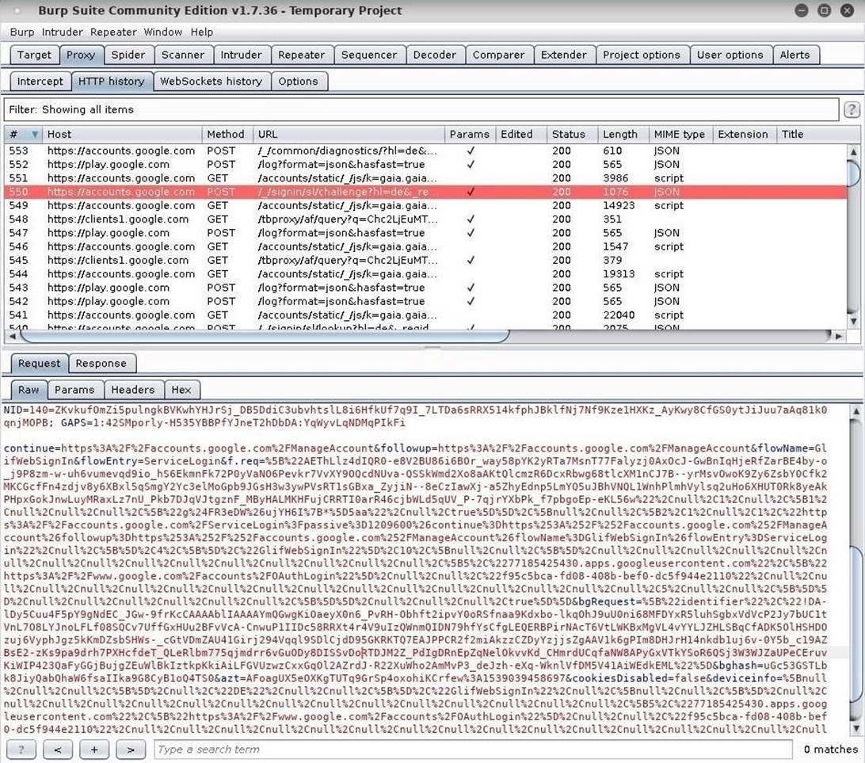Open the Filter: Showing all items bar
This screenshot has height=763, width=865.
click(x=420, y=110)
